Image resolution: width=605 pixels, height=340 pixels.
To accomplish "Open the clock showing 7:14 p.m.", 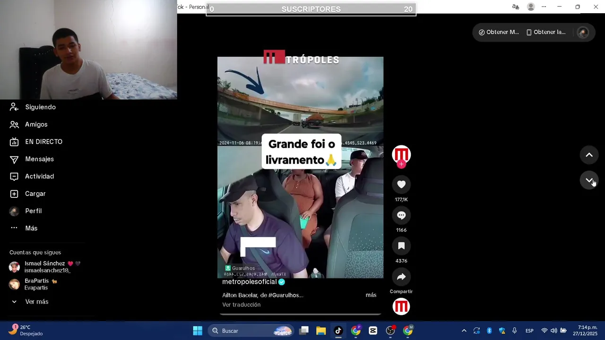I will pyautogui.click(x=585, y=331).
